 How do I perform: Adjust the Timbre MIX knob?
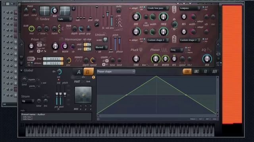click(55, 11)
